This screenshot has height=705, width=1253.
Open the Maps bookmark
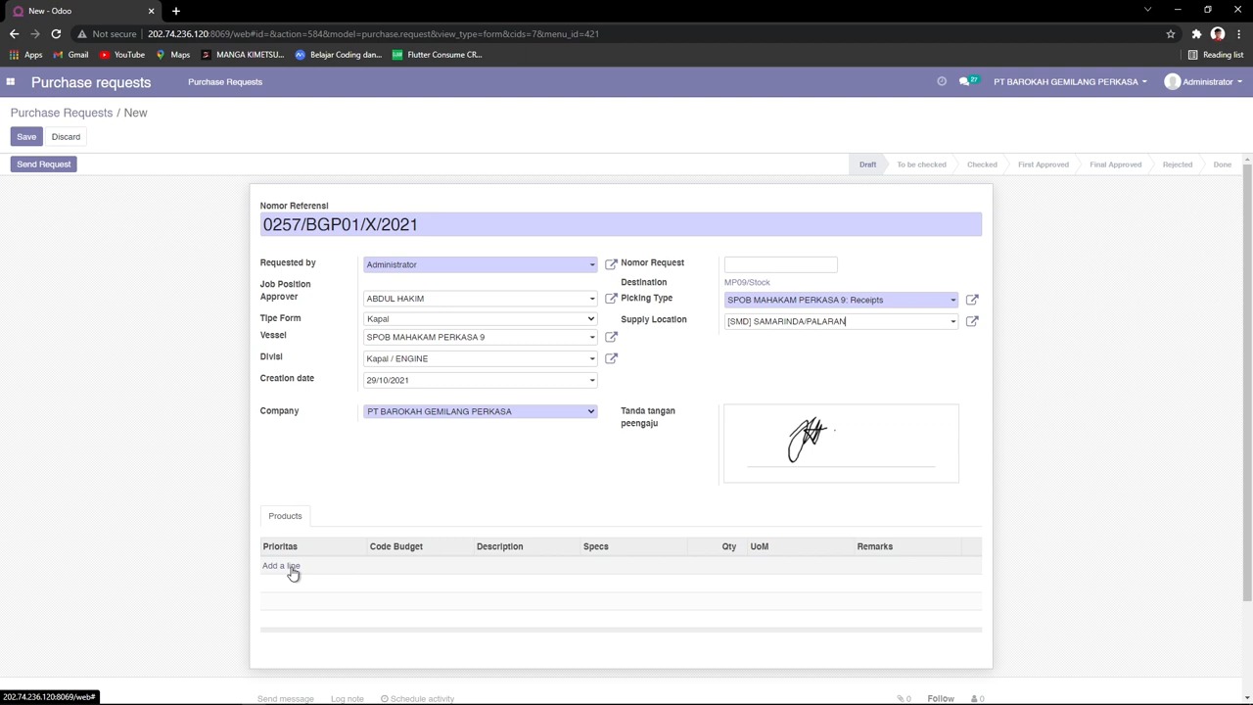(172, 55)
